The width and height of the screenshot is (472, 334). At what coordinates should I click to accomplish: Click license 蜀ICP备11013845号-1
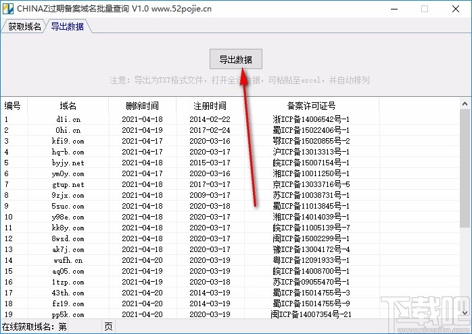tap(311, 207)
